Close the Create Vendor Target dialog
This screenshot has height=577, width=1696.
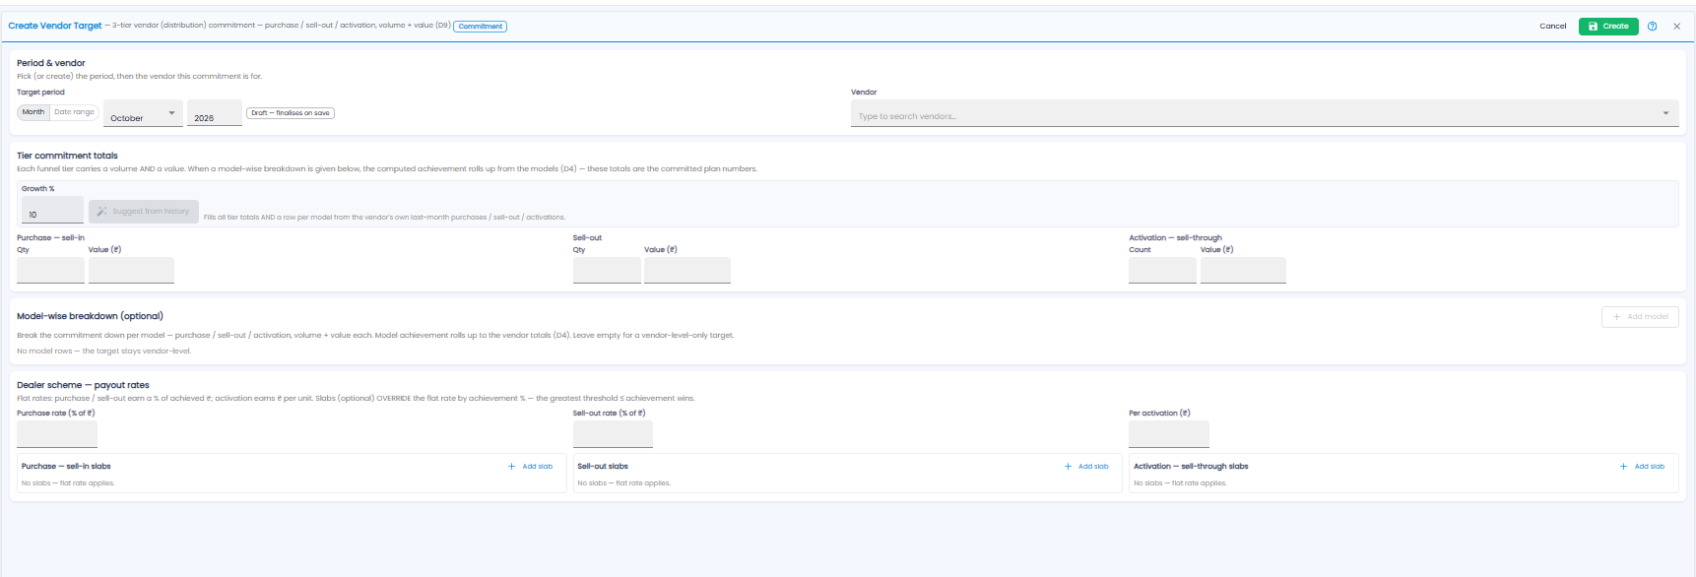pos(1676,27)
